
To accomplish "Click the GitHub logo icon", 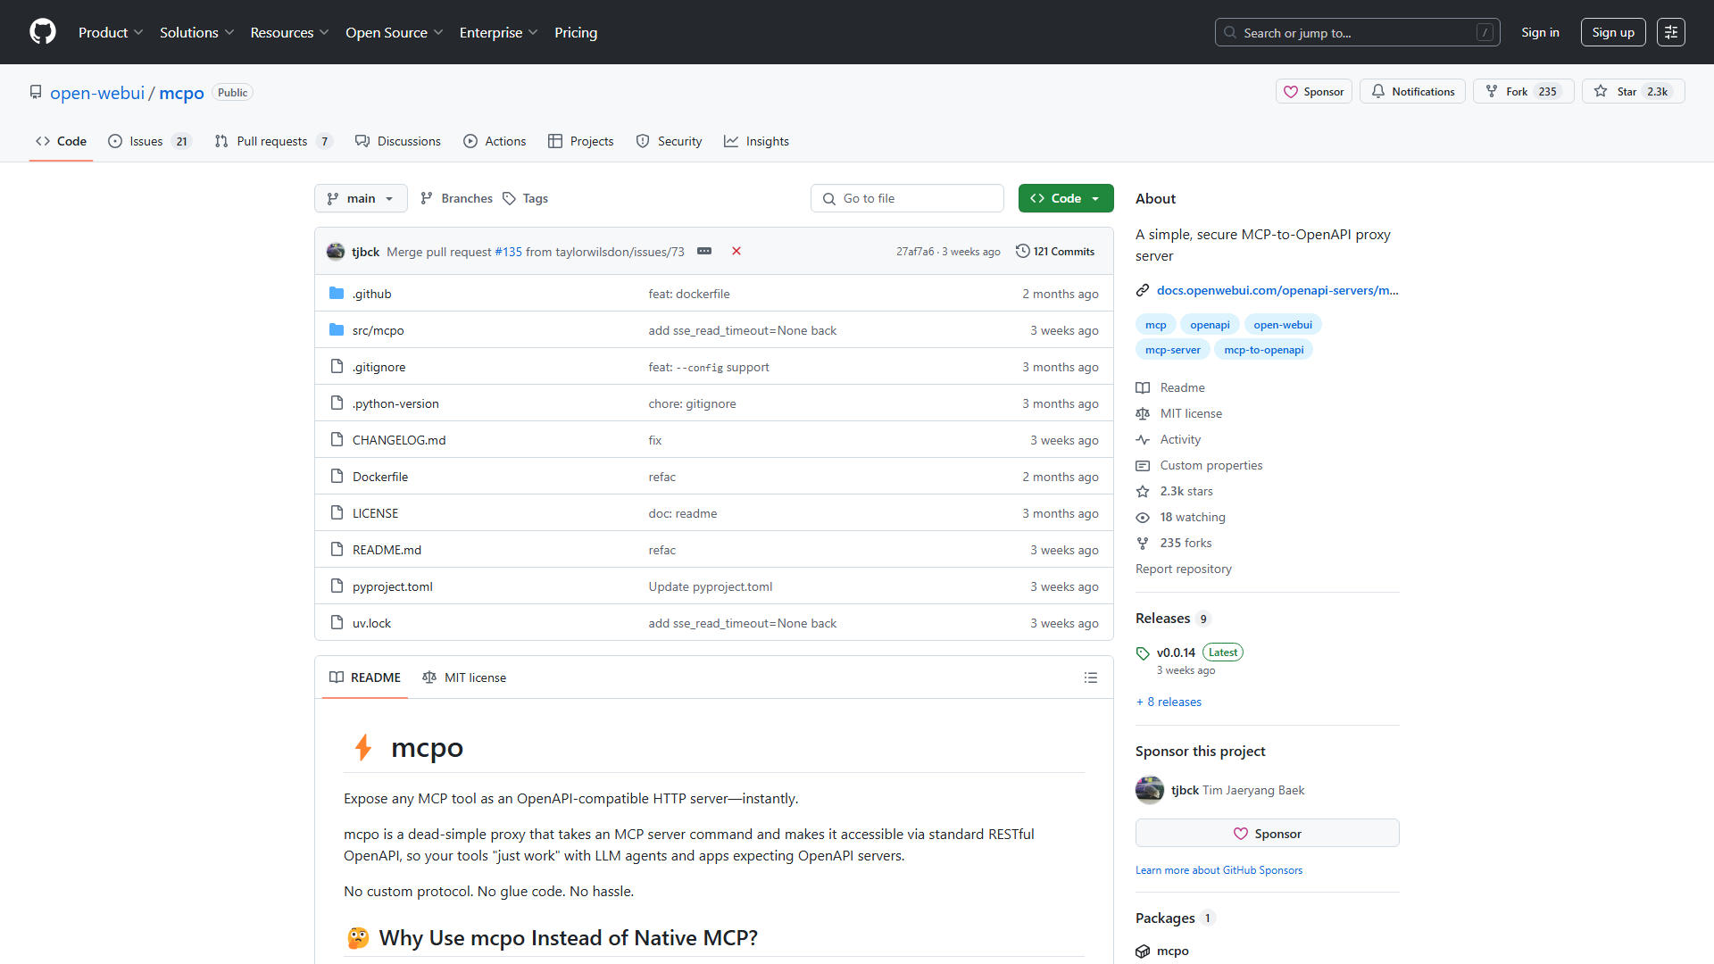I will (x=42, y=32).
